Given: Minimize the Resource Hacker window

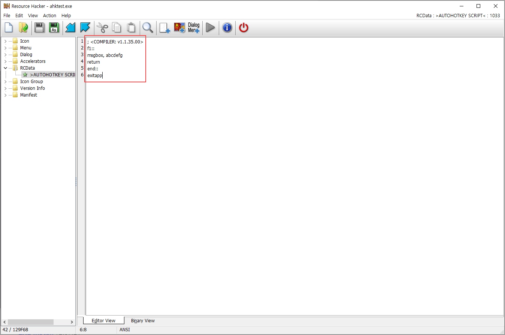Looking at the screenshot, I should tap(461, 6).
